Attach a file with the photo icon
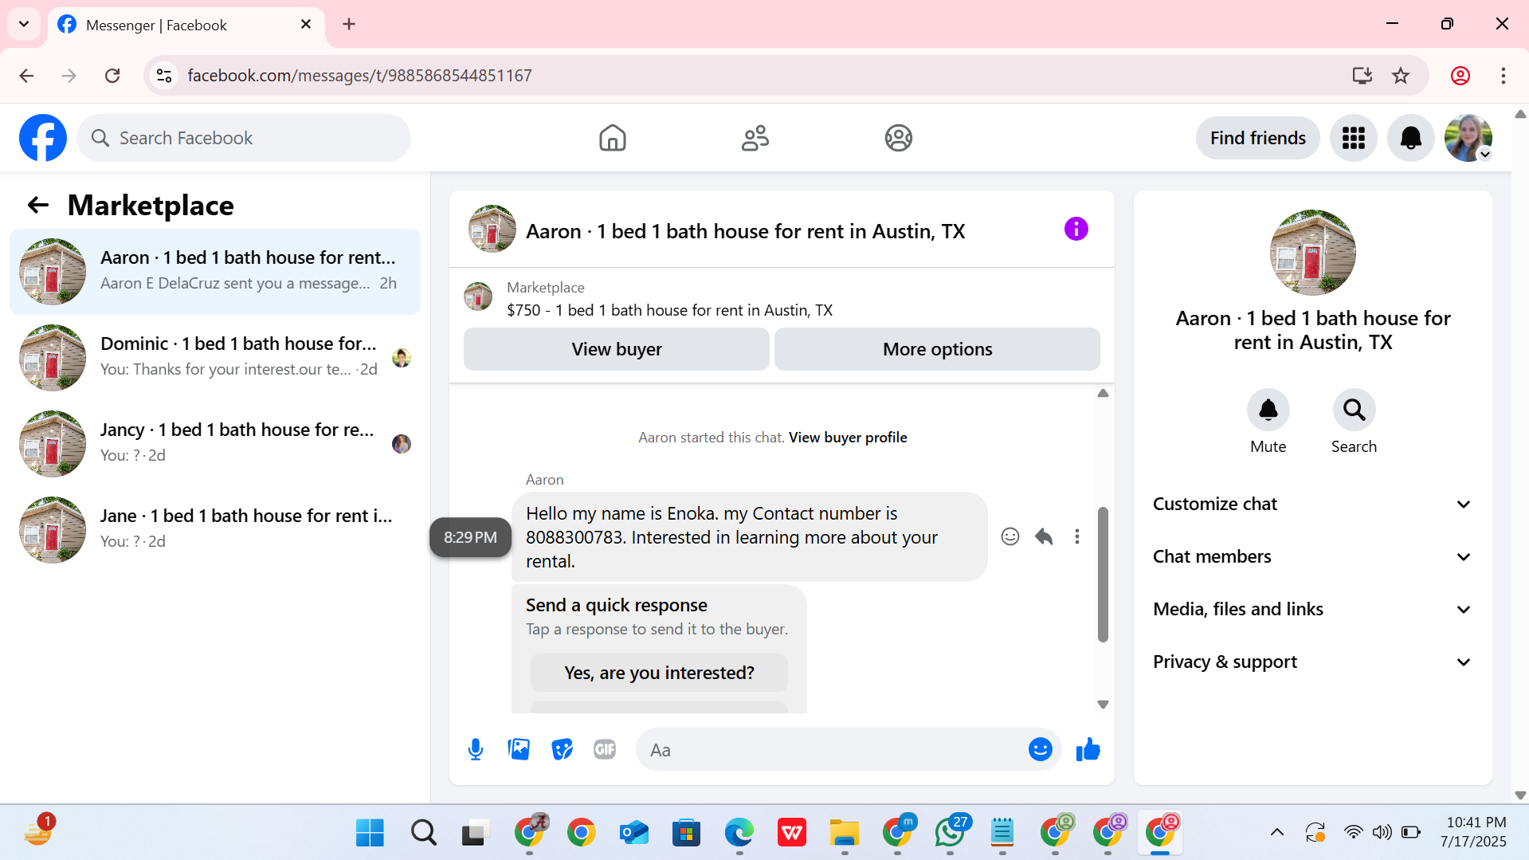1529x860 pixels. click(x=519, y=749)
